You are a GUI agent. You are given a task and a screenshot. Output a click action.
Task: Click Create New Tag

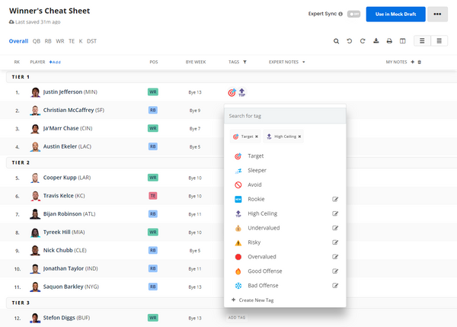(255, 300)
